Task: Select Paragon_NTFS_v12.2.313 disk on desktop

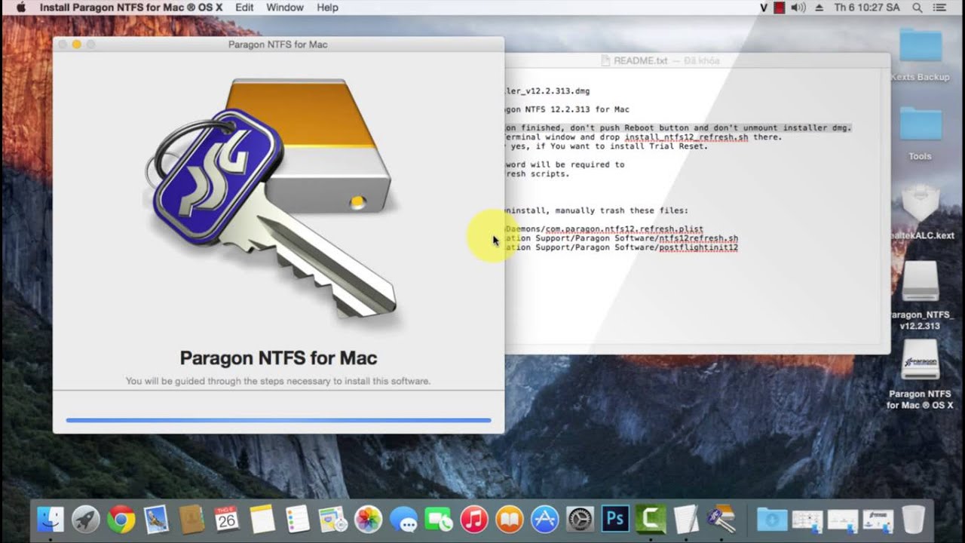Action: coord(921,296)
